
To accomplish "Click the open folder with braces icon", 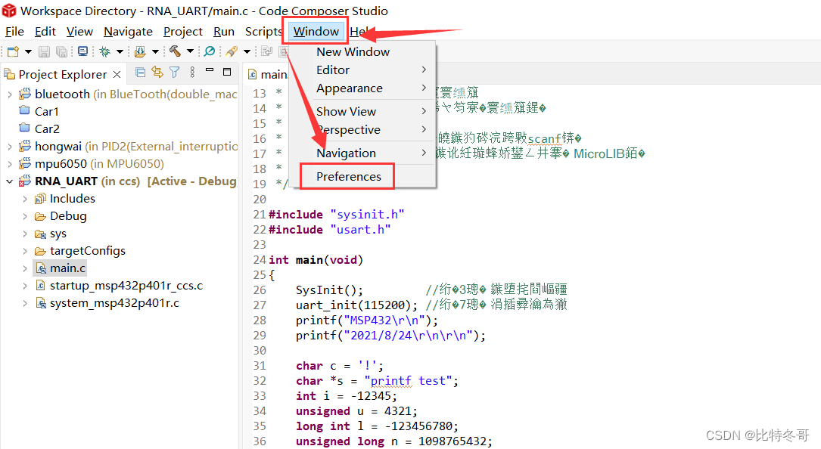I will click(x=140, y=51).
